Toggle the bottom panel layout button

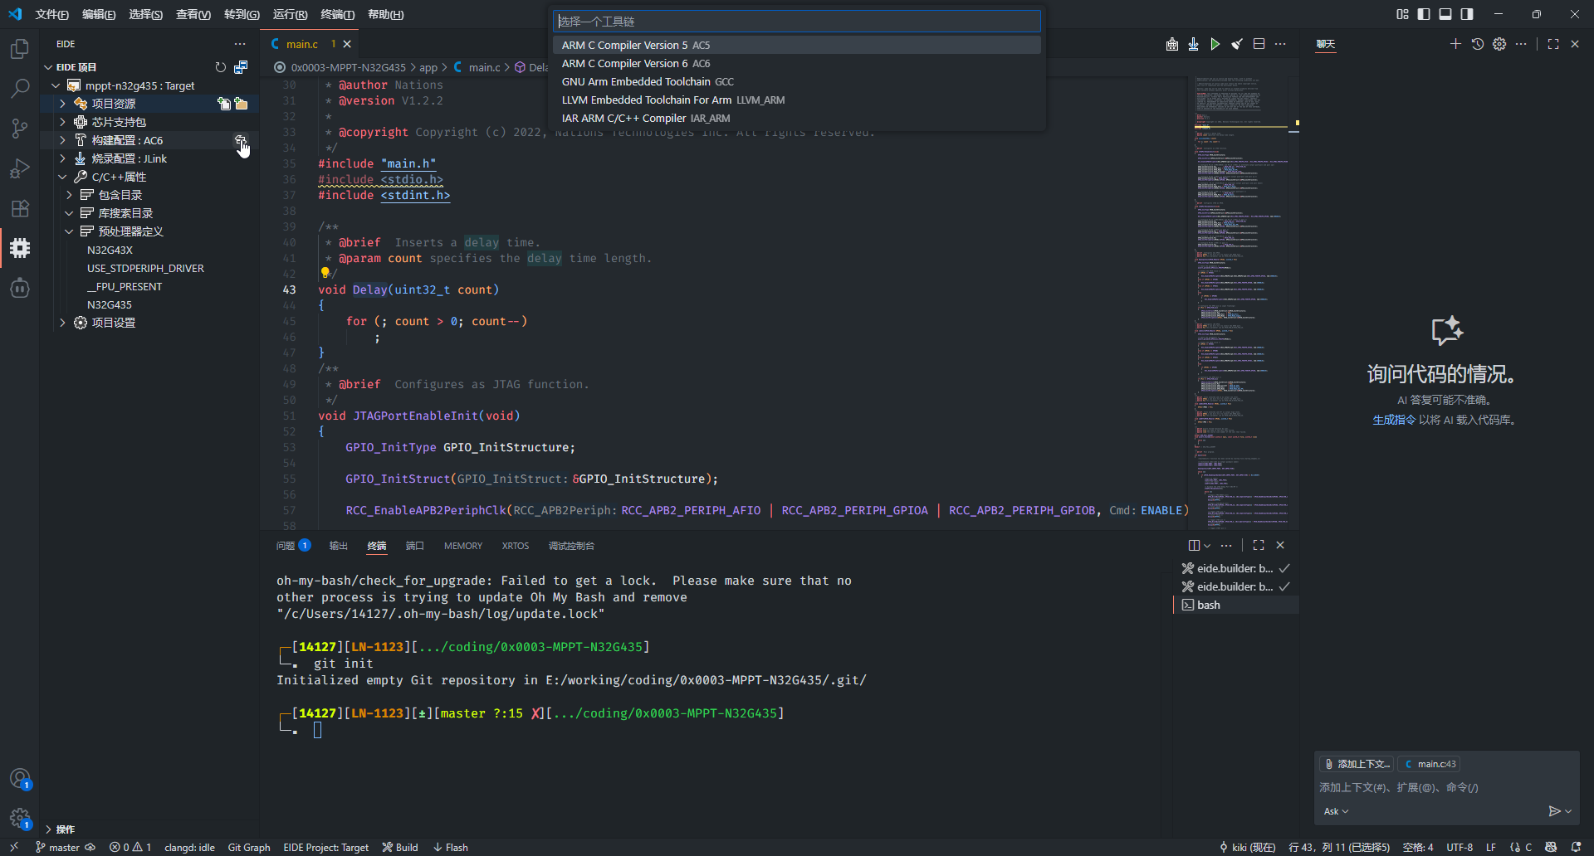(x=1445, y=14)
